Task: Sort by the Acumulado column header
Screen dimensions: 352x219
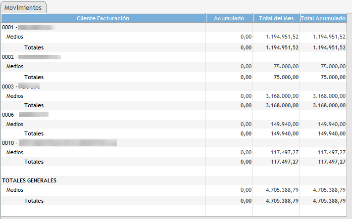Action: click(x=229, y=18)
